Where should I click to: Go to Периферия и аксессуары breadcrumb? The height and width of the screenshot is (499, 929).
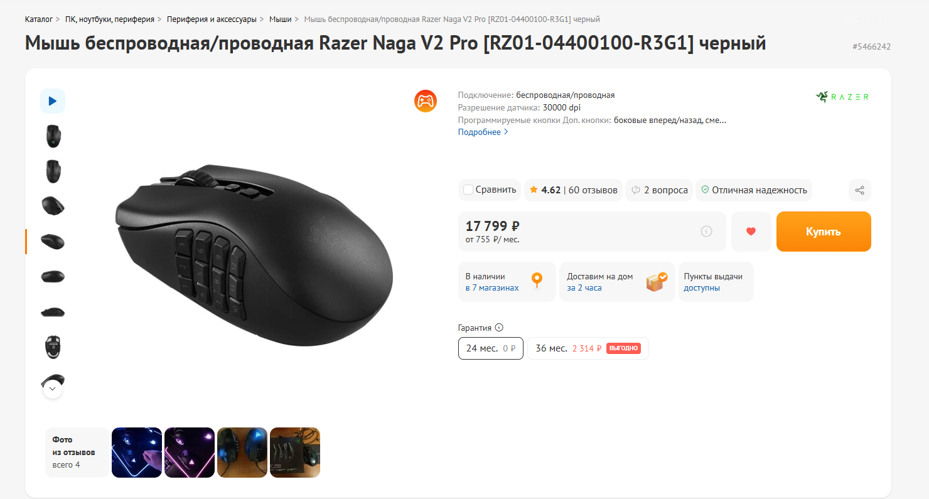pyautogui.click(x=212, y=19)
